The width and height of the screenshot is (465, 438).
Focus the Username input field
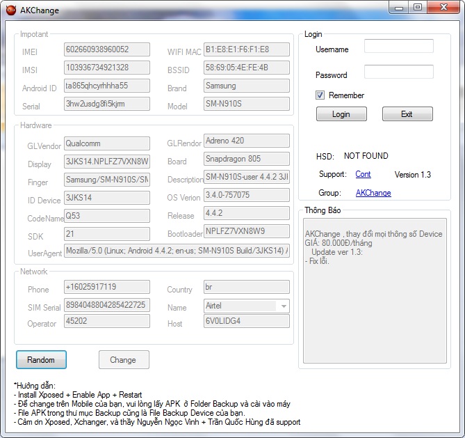click(398, 47)
